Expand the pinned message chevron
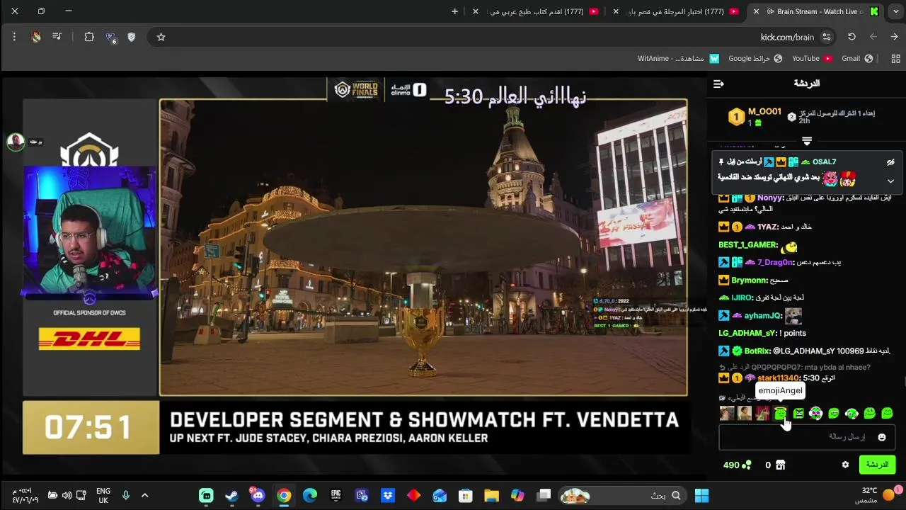The width and height of the screenshot is (906, 510). 890,181
